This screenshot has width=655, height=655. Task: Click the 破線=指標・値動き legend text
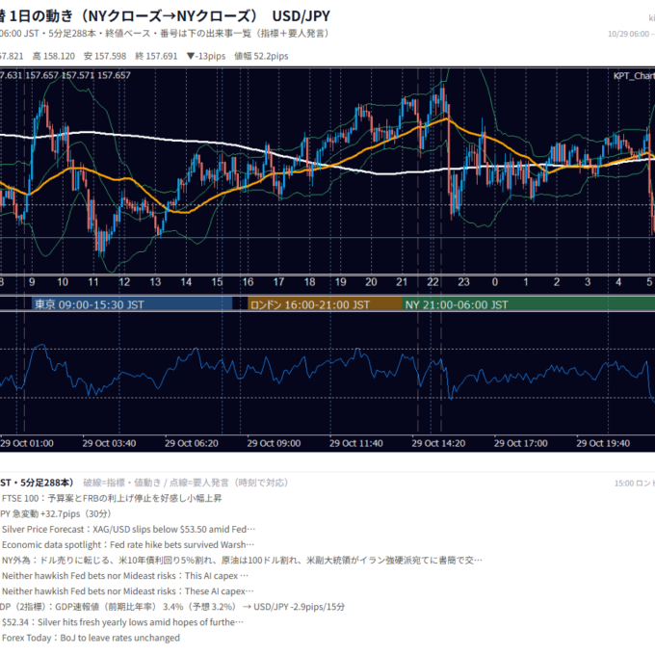click(122, 483)
